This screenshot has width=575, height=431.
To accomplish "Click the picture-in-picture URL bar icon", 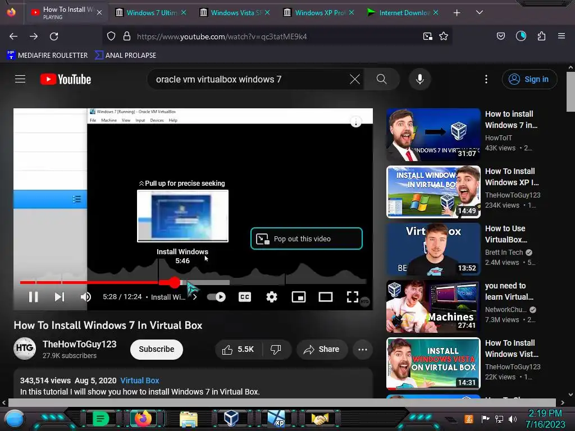I will (x=427, y=36).
